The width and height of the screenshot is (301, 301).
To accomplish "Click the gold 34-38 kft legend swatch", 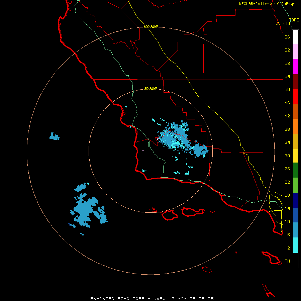I will [295, 142].
